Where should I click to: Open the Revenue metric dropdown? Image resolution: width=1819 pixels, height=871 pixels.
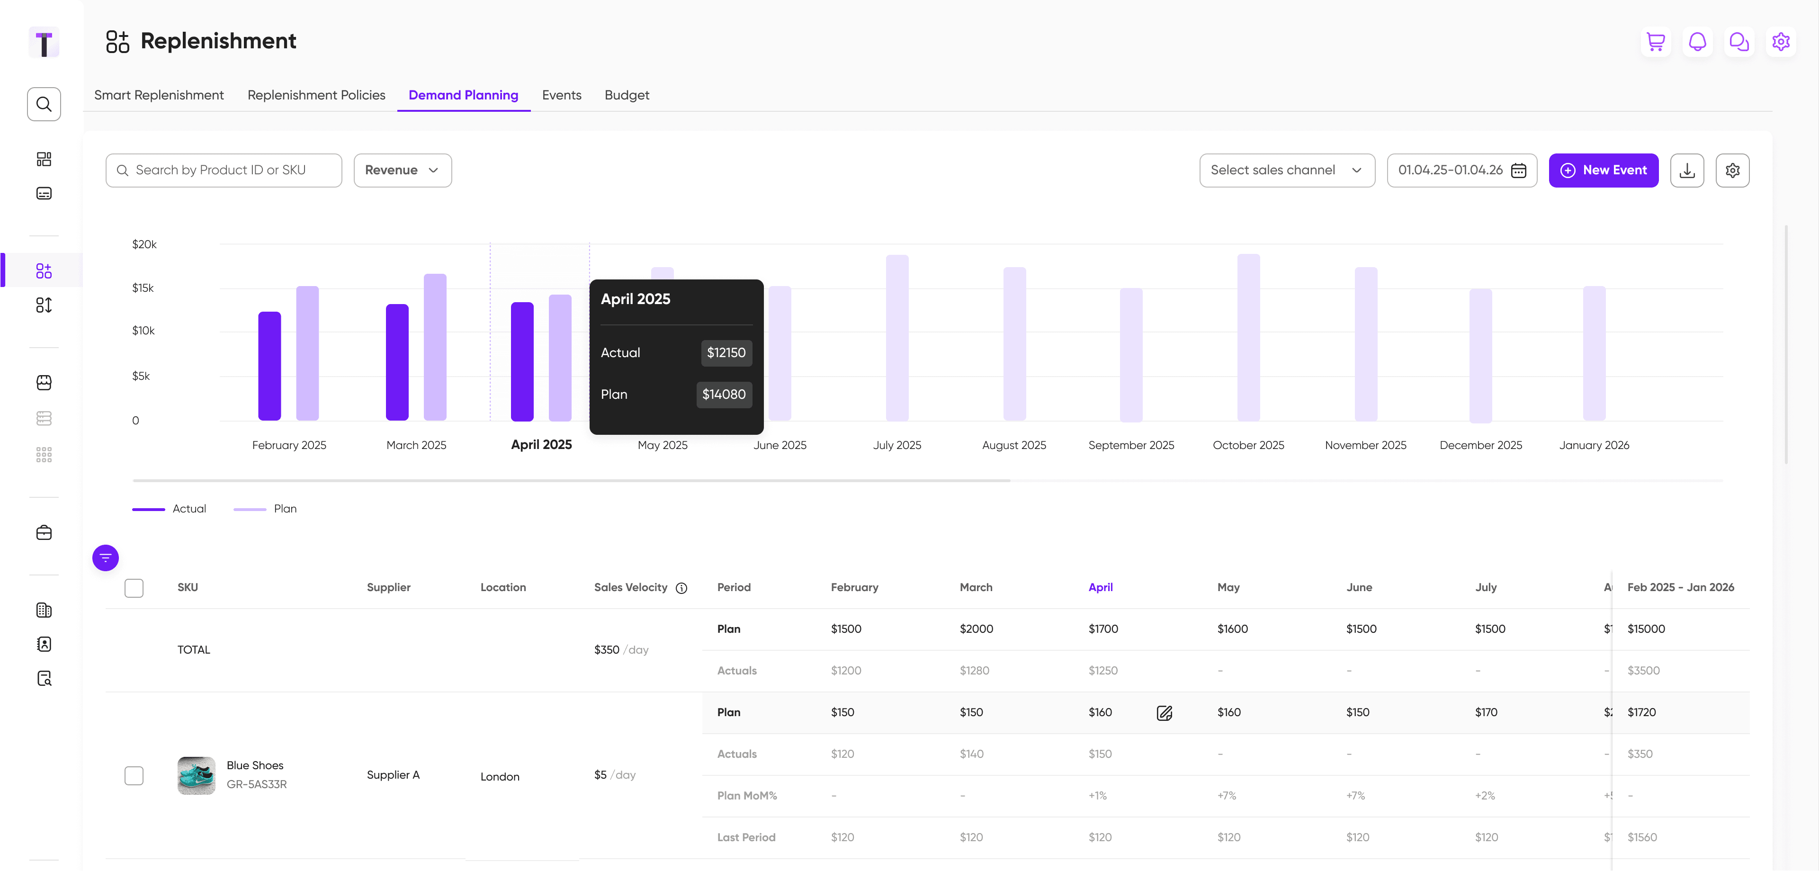[x=403, y=170]
